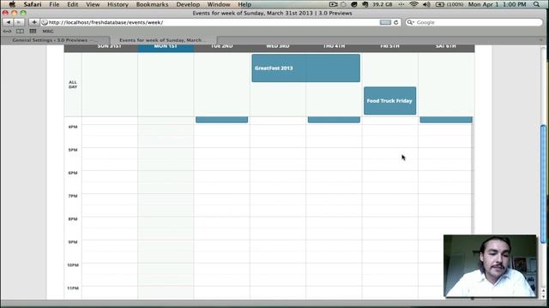Click the TUE 2ND column header
Screen dimensions: 549x308
click(221, 47)
